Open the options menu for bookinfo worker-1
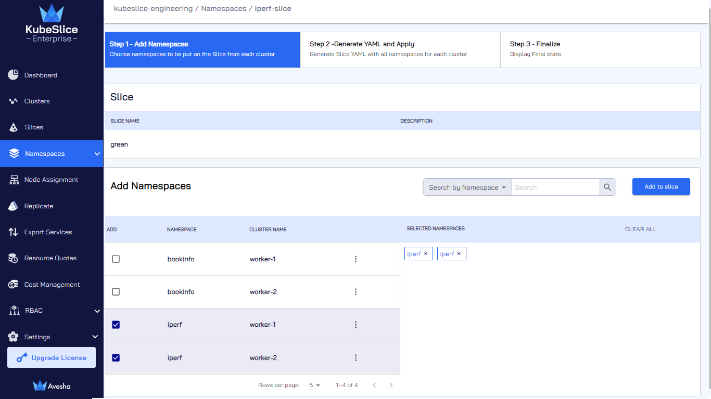The height and width of the screenshot is (399, 711). point(355,259)
